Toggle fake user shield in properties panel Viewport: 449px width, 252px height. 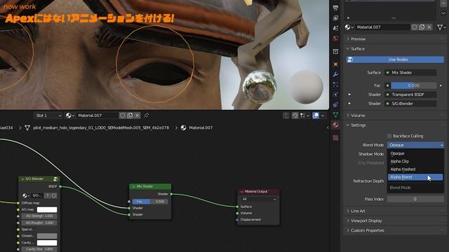coord(415,27)
